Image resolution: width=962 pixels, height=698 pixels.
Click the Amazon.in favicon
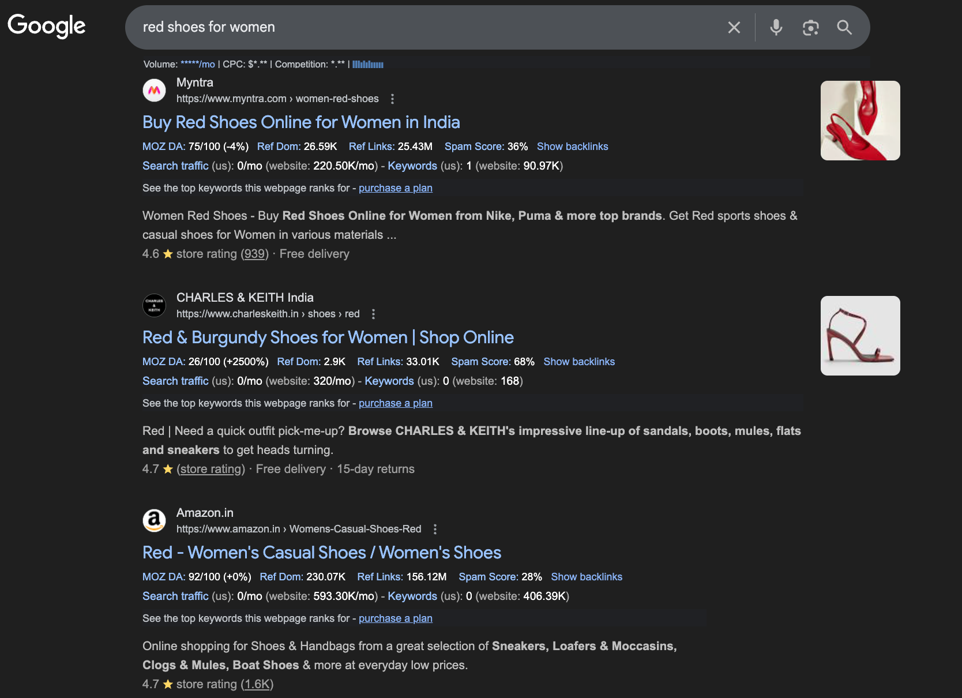(x=154, y=521)
